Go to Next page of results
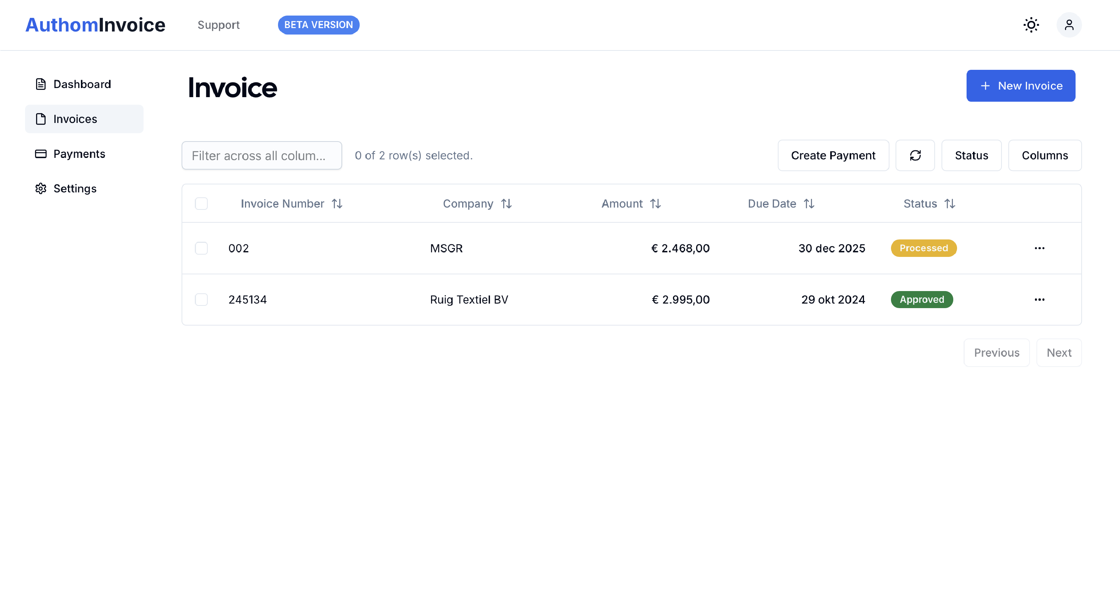 pos(1059,353)
